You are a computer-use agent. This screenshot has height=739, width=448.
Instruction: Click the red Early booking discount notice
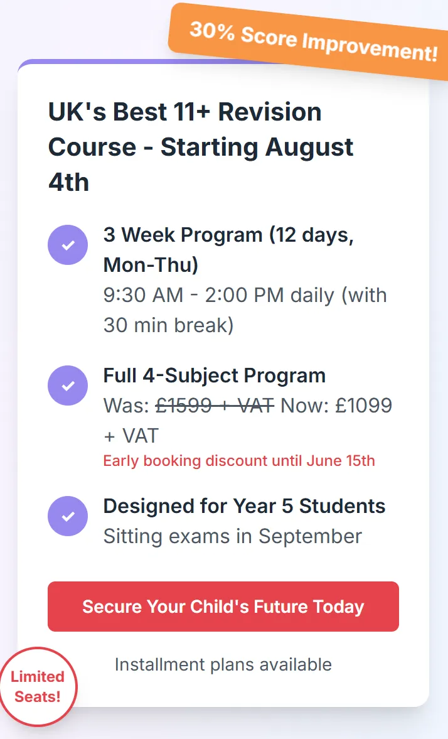pos(239,460)
